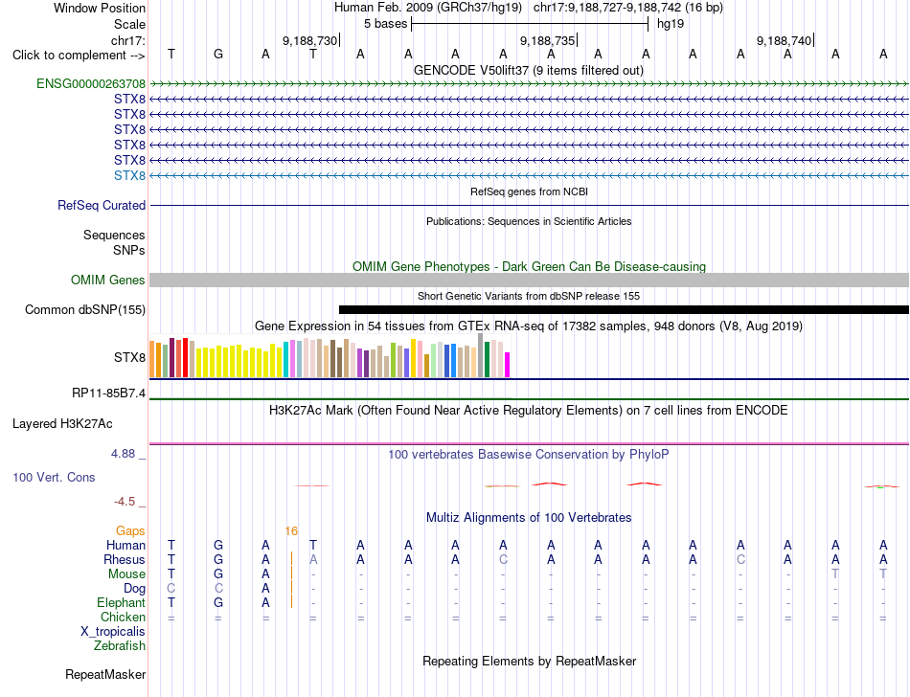Click the orange '16' gap number

(x=291, y=530)
